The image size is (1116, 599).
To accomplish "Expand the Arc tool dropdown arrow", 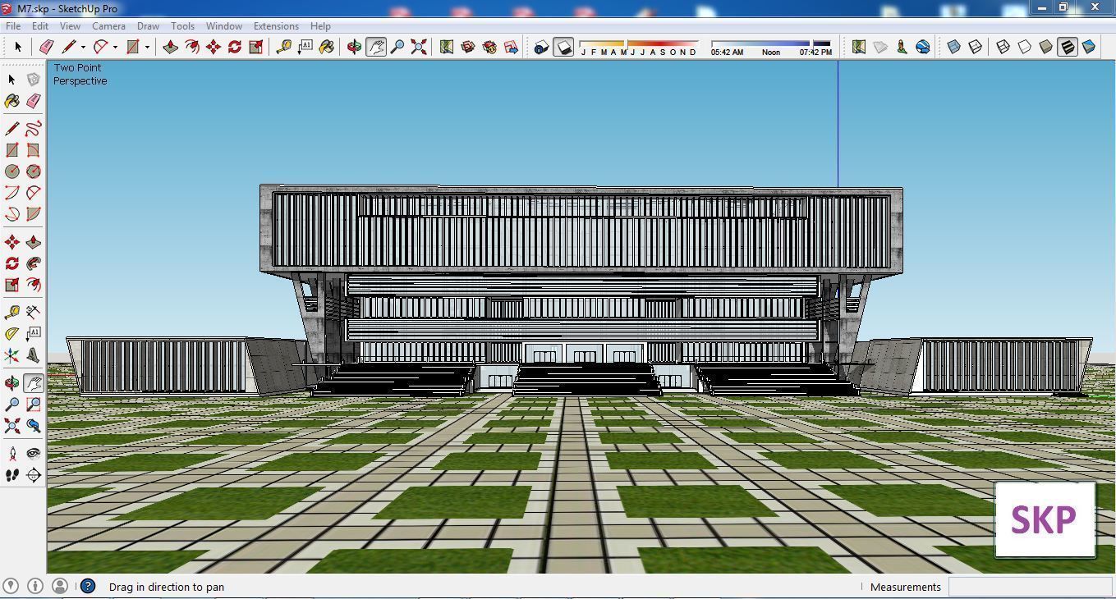I will [115, 47].
